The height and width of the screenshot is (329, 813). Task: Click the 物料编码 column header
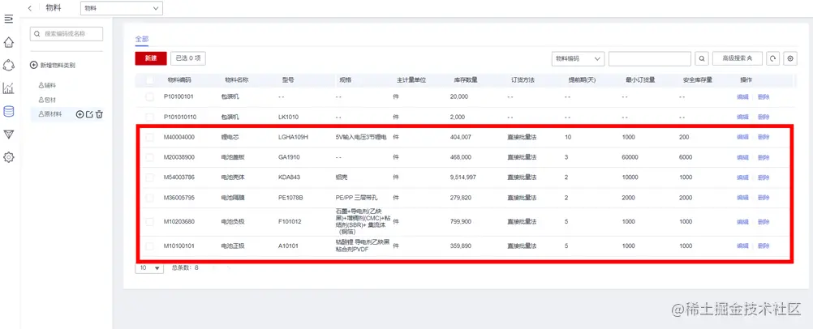pyautogui.click(x=179, y=80)
